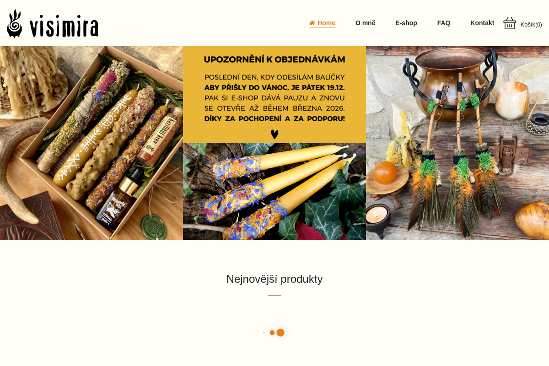Click the flower-decorated yellow candles photo
The height and width of the screenshot is (366, 549).
coord(274,192)
